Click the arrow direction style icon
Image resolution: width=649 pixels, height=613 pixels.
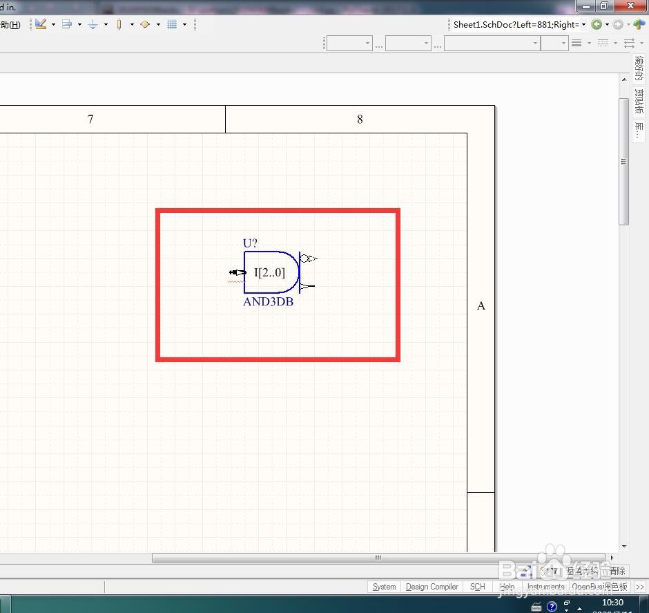tap(629, 43)
